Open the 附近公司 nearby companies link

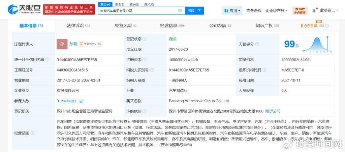pos(273,111)
